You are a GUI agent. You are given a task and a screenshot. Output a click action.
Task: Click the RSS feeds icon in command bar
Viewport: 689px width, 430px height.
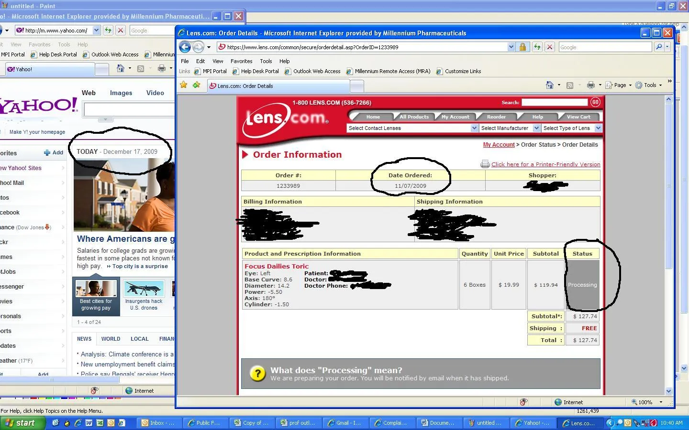pos(570,85)
